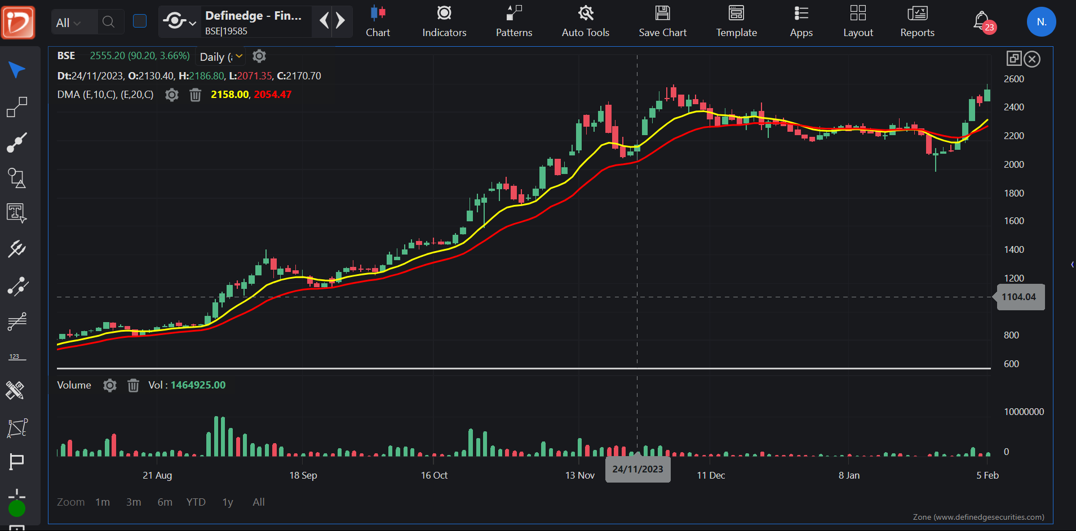Pick the pitchfork drawing tool
Viewport: 1076px width, 531px height.
(x=17, y=249)
